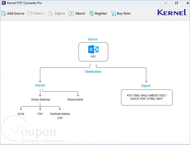Open the Extract dropdown arrow

point(44,14)
